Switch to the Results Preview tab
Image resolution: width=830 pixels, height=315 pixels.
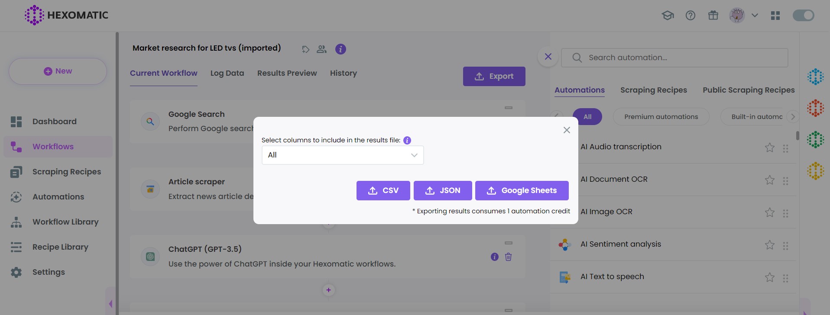[x=287, y=73]
